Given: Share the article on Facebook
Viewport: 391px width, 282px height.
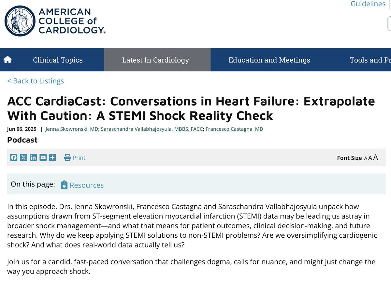Looking at the screenshot, I should [14, 158].
